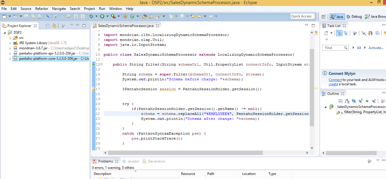Open Run button dropdown arrow
Image resolution: width=386 pixels, height=179 pixels.
107,16
